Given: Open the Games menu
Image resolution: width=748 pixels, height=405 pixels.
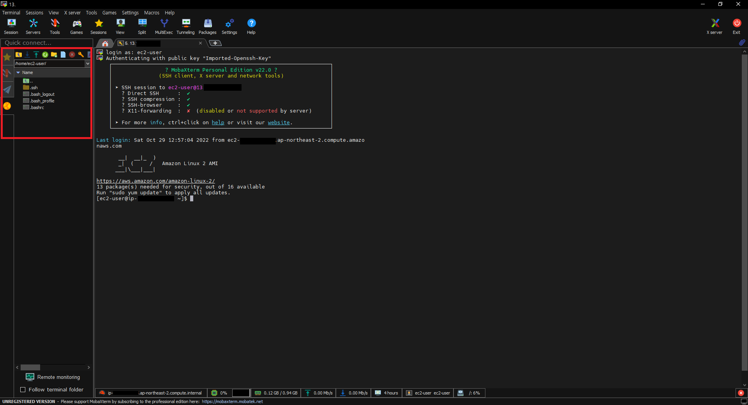Looking at the screenshot, I should point(109,12).
